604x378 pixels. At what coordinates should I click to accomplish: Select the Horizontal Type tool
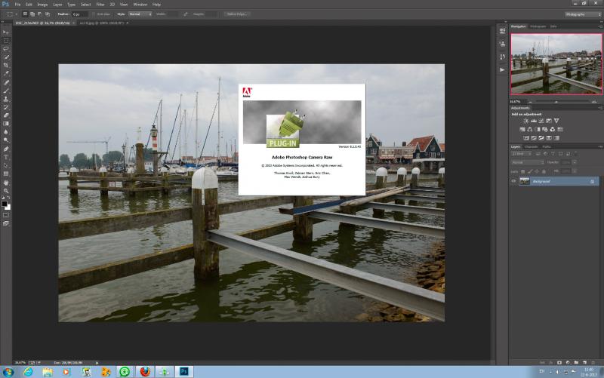[x=6, y=157]
